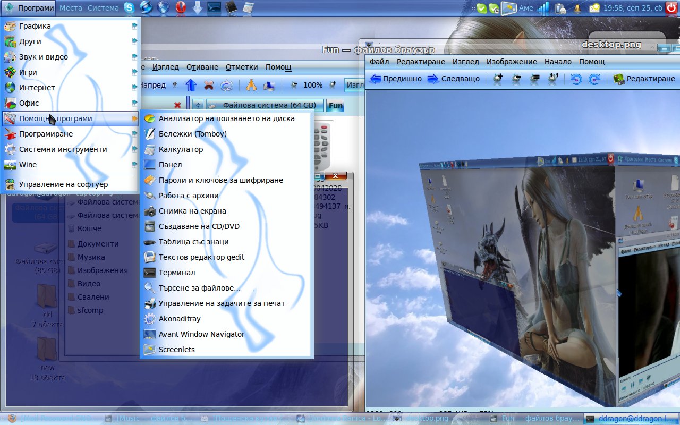The height and width of the screenshot is (425, 680).
Task: Launch Калкулатор from the submenu
Action: 227,149
